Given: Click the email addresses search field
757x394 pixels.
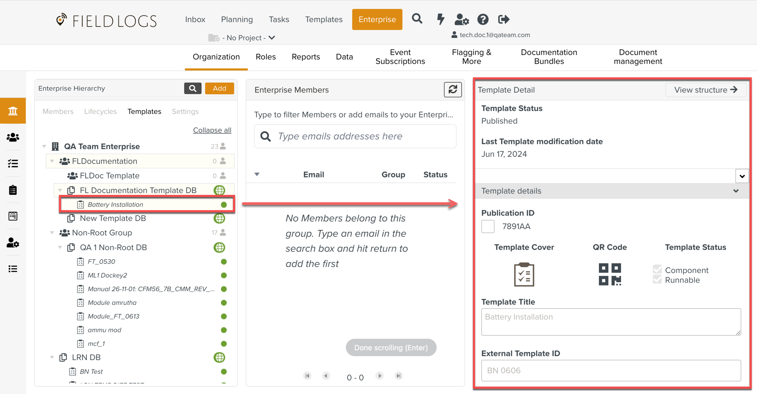Looking at the screenshot, I should click(x=355, y=136).
